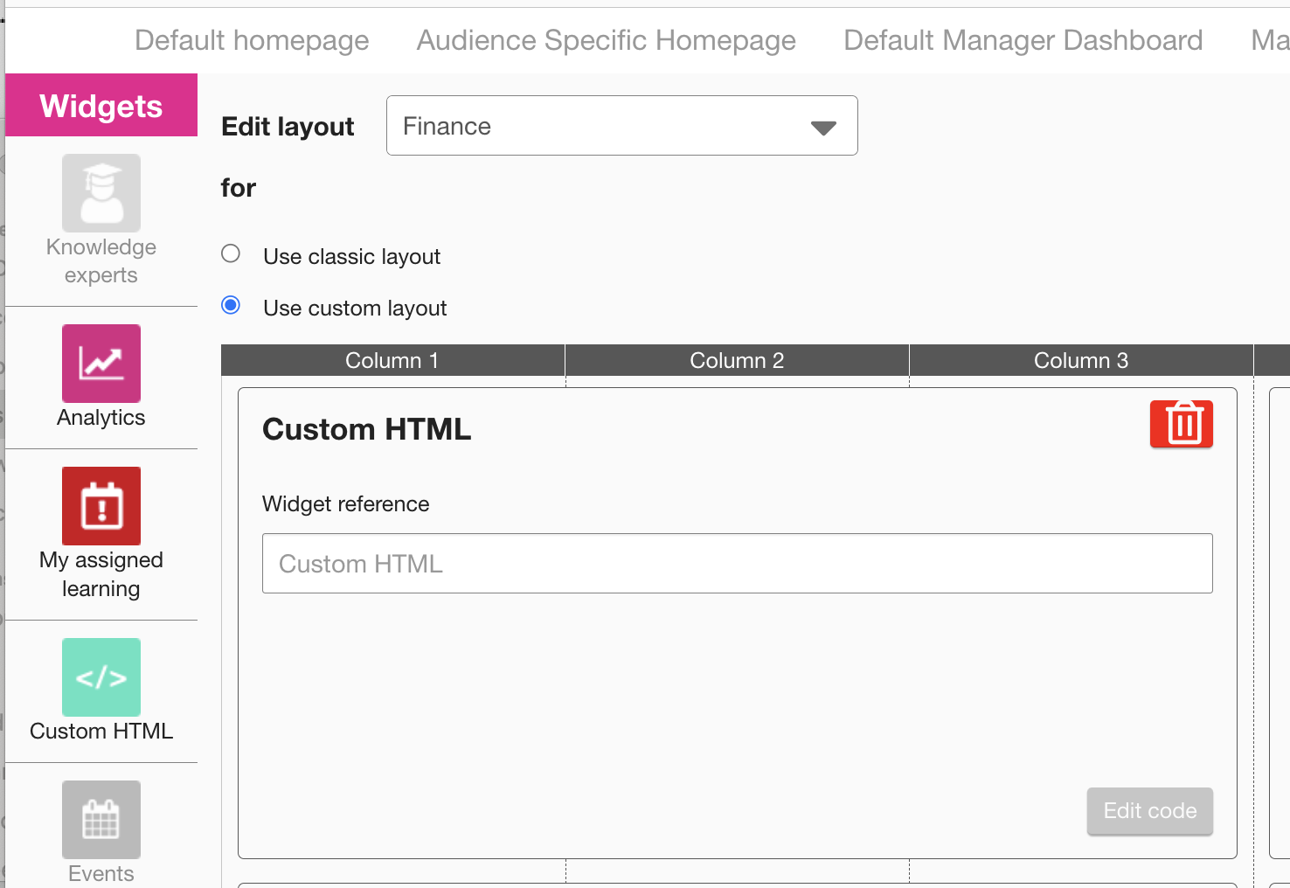Screen dimensions: 1290x888
Task: Click the dropdown arrow next to Finance
Action: tap(822, 128)
